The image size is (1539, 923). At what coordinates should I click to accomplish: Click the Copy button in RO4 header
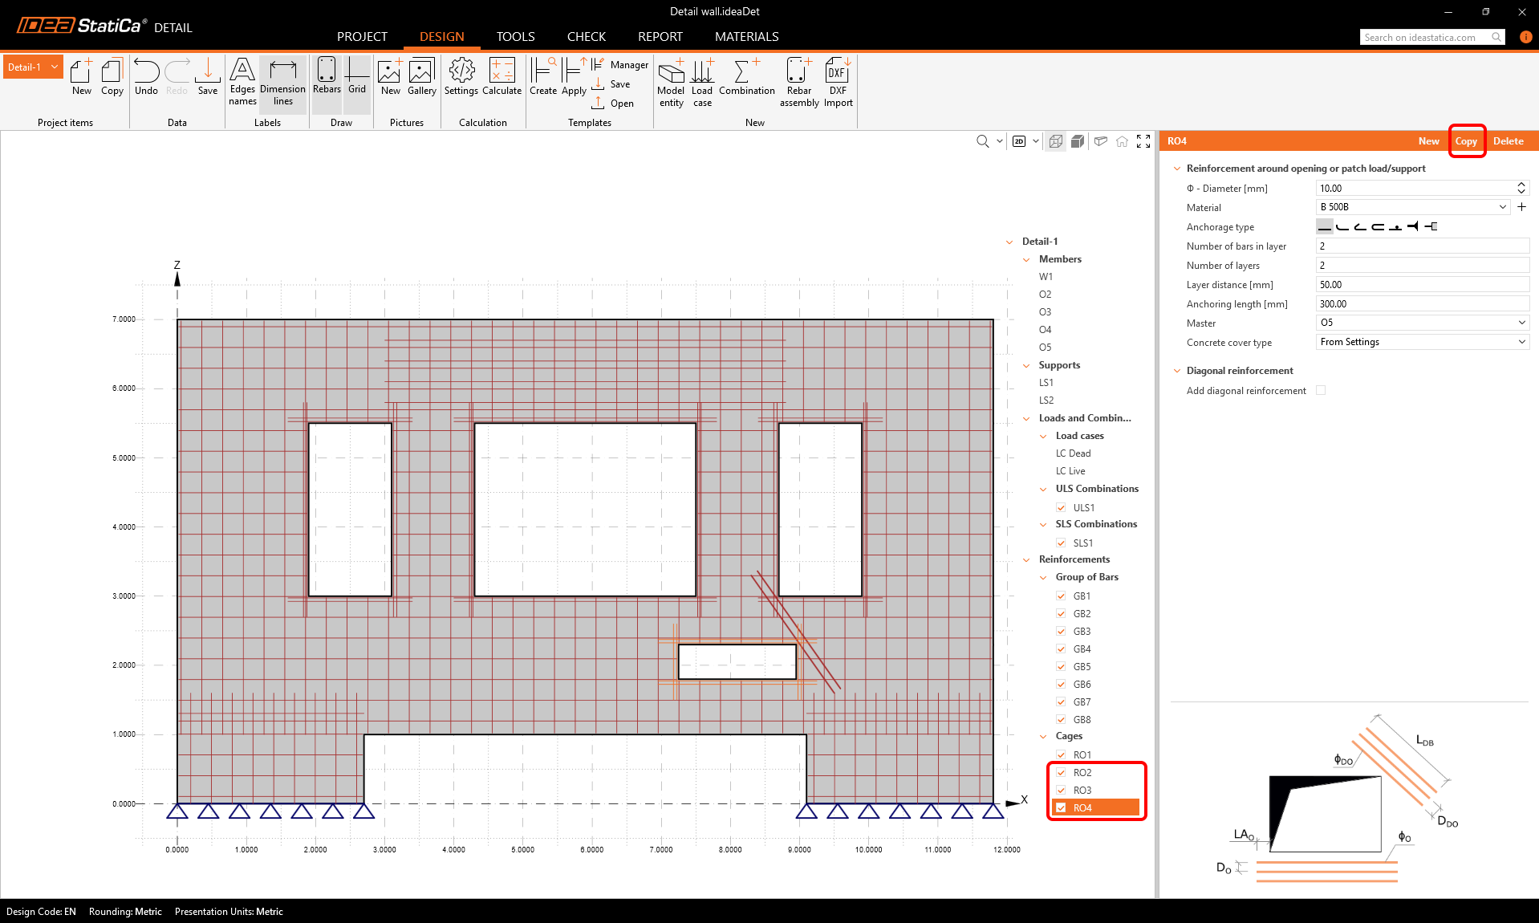tap(1466, 141)
